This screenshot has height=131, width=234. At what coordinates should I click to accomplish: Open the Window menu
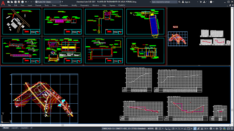point(96,5)
